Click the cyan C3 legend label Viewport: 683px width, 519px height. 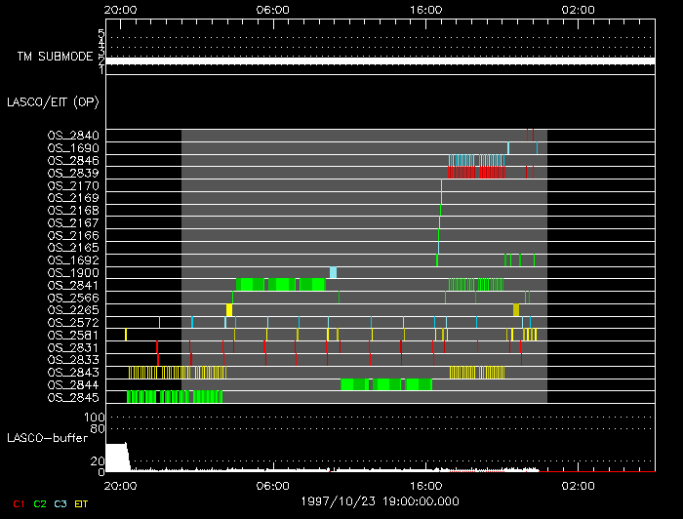(60, 503)
